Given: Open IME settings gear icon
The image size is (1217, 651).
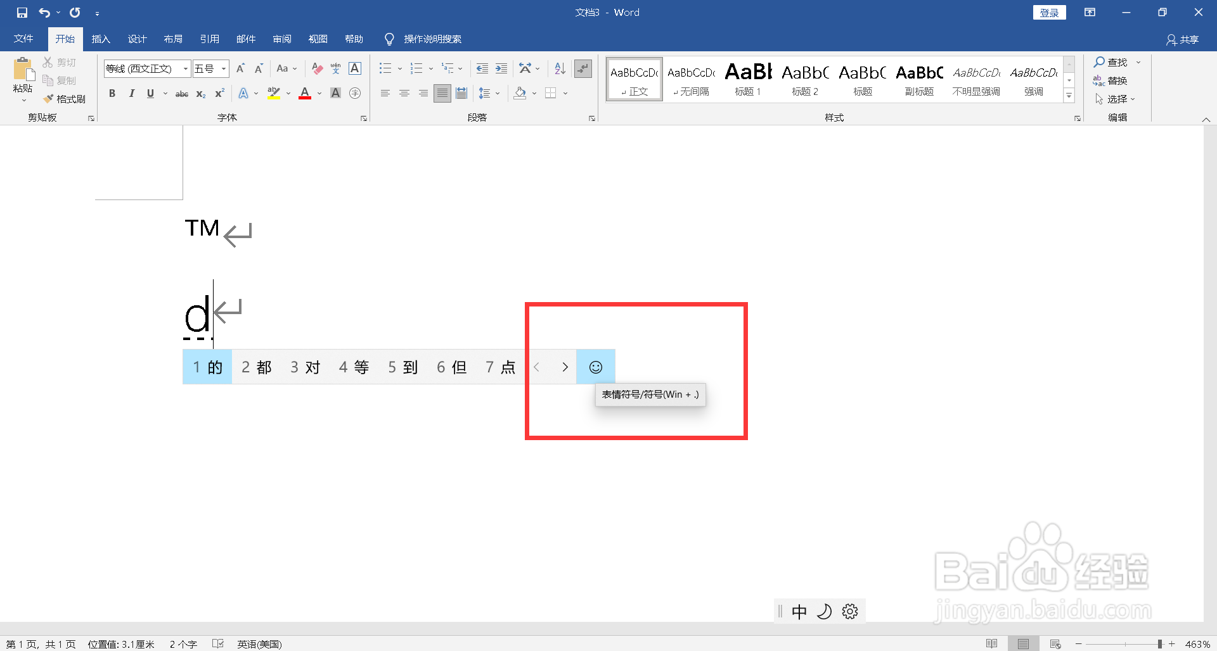Looking at the screenshot, I should pyautogui.click(x=850, y=611).
